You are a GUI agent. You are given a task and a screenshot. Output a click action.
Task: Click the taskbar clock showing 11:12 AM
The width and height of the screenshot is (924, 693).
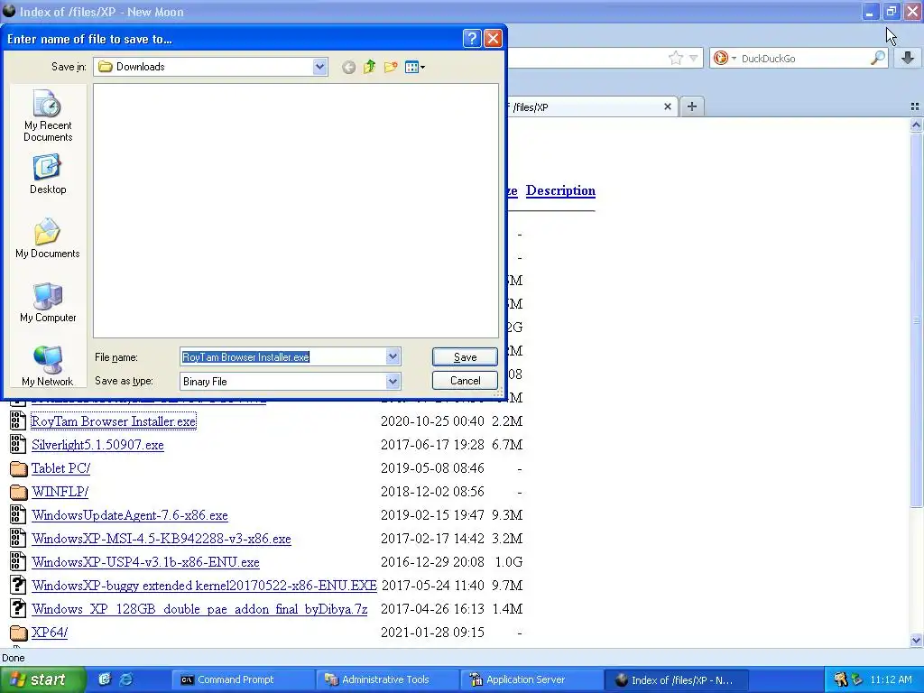(x=891, y=679)
